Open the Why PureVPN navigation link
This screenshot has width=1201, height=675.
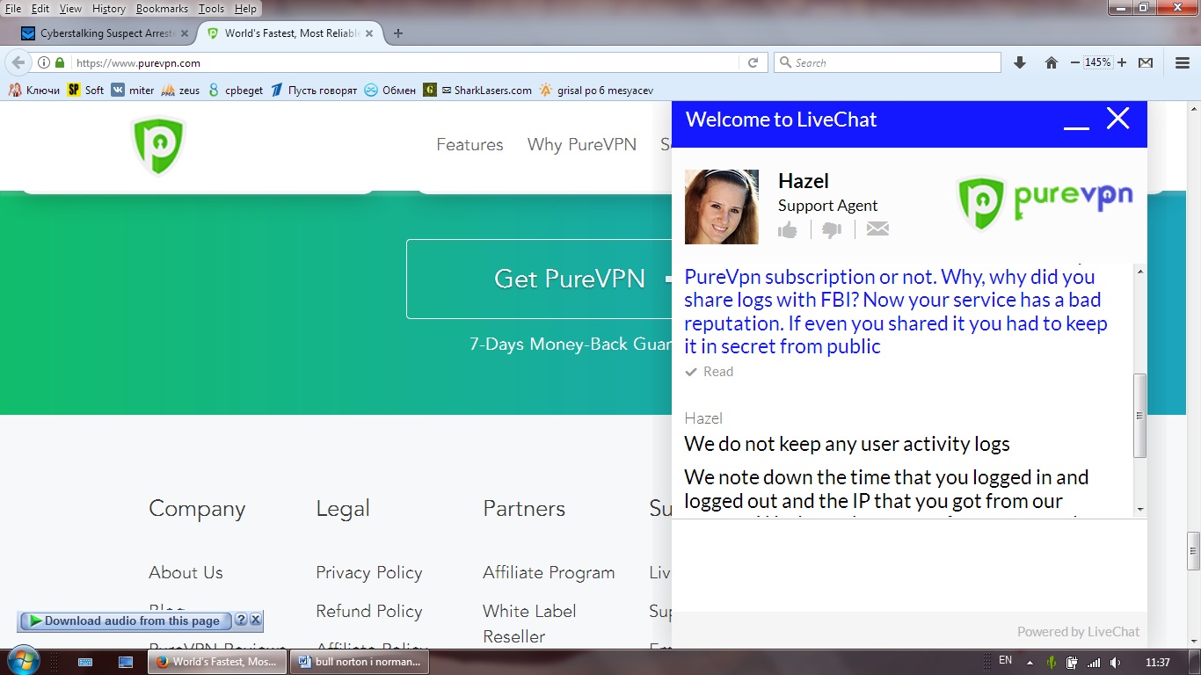tap(582, 145)
